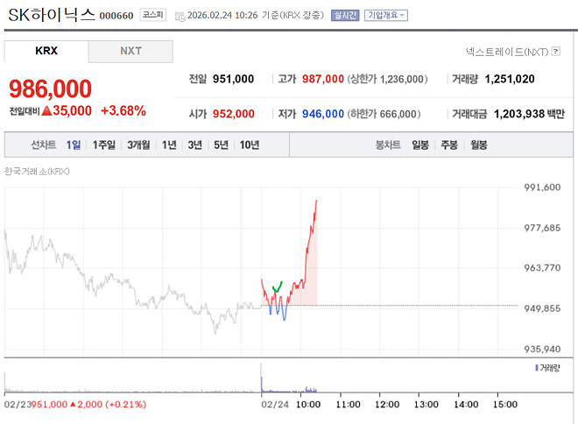Click the 한국거래소(KRX) chart label
578x424 pixels.
(37, 172)
